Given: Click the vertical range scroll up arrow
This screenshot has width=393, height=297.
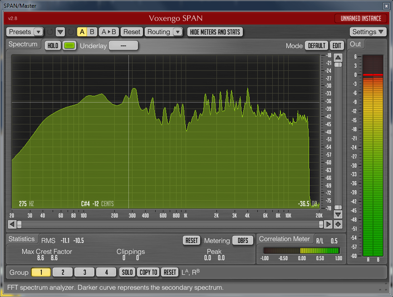Looking at the screenshot, I should tap(338, 58).
